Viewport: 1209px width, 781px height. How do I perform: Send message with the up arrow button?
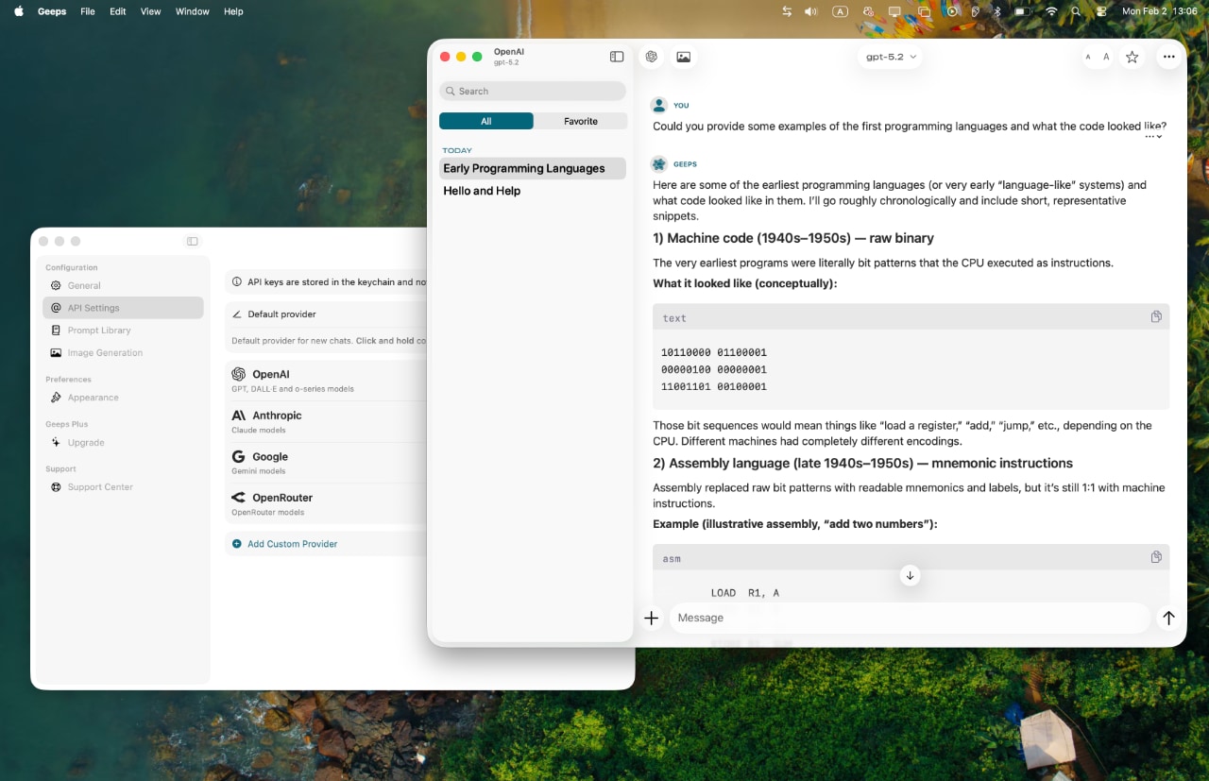pyautogui.click(x=1168, y=618)
